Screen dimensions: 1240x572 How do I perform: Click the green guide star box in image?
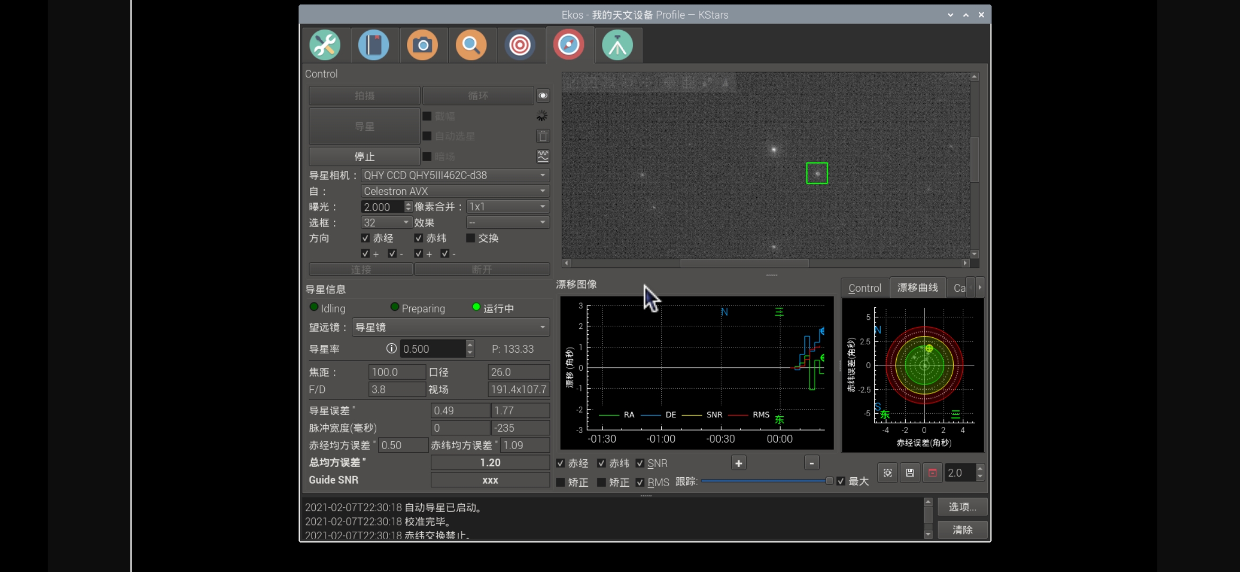(x=817, y=173)
